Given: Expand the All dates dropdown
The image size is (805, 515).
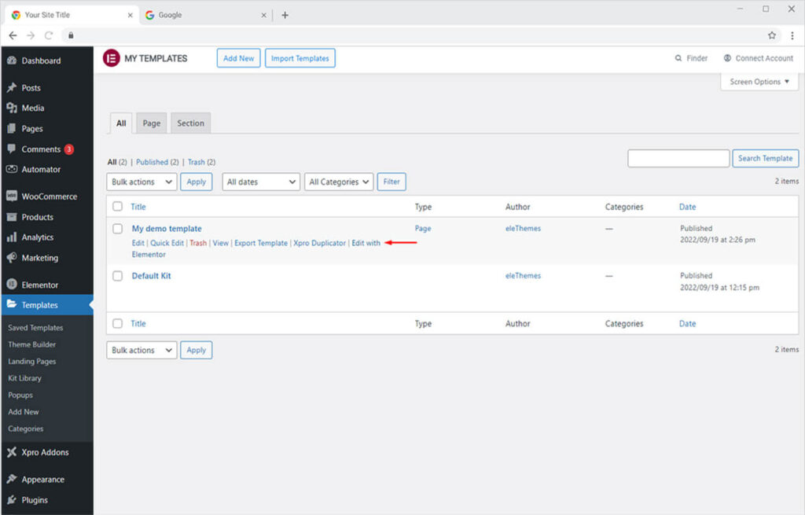Looking at the screenshot, I should [261, 182].
